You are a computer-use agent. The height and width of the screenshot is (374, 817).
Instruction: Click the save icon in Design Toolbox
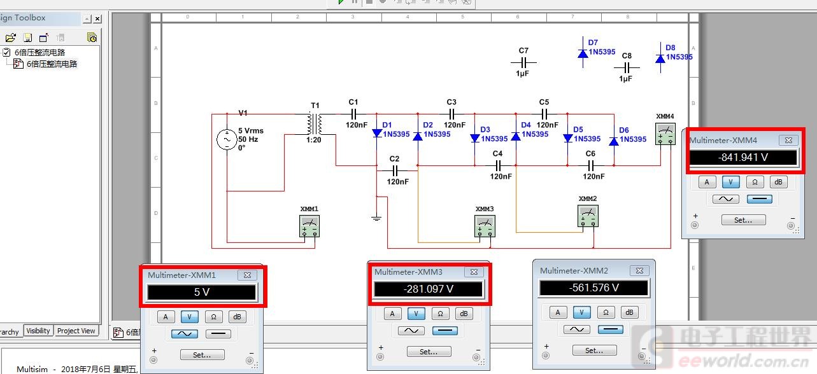click(27, 38)
